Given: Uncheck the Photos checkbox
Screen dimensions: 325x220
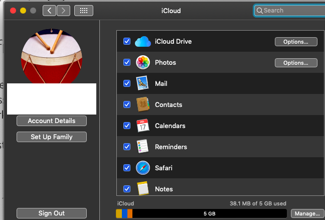Looking at the screenshot, I should point(127,62).
